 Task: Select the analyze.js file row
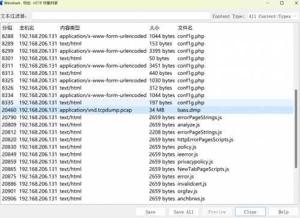click(x=147, y=125)
